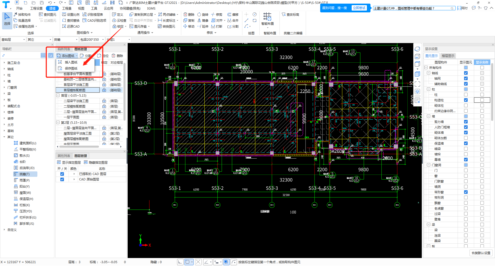Select the 延伸 extend tool
The image size is (495, 266).
(203, 26)
